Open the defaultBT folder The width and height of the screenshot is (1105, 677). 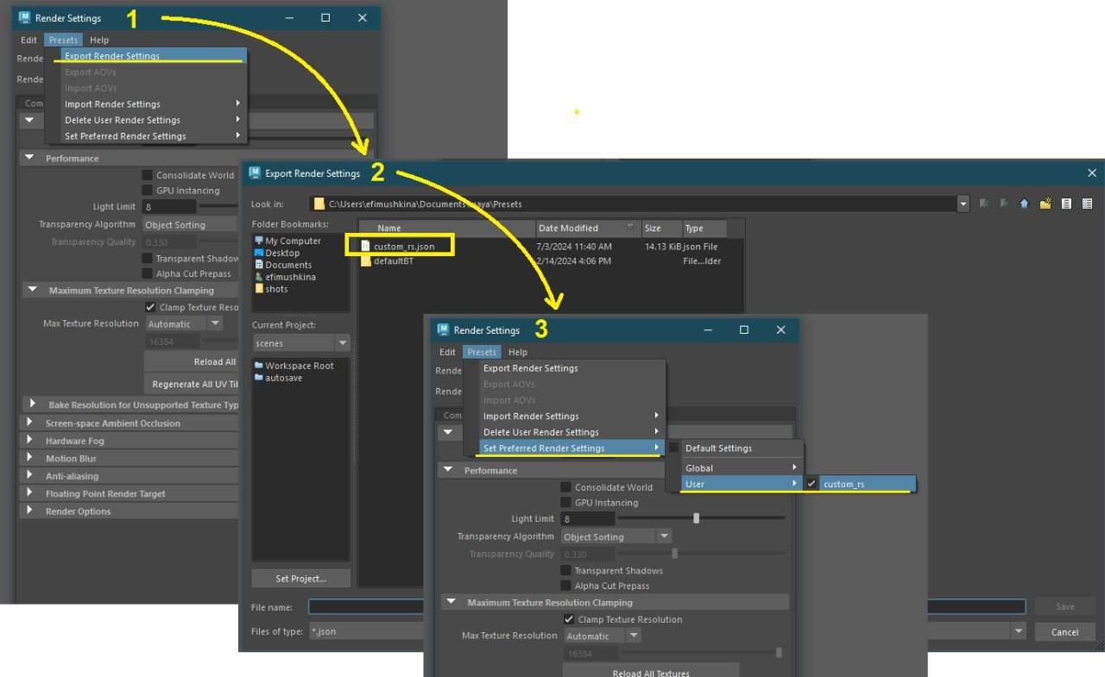393,261
